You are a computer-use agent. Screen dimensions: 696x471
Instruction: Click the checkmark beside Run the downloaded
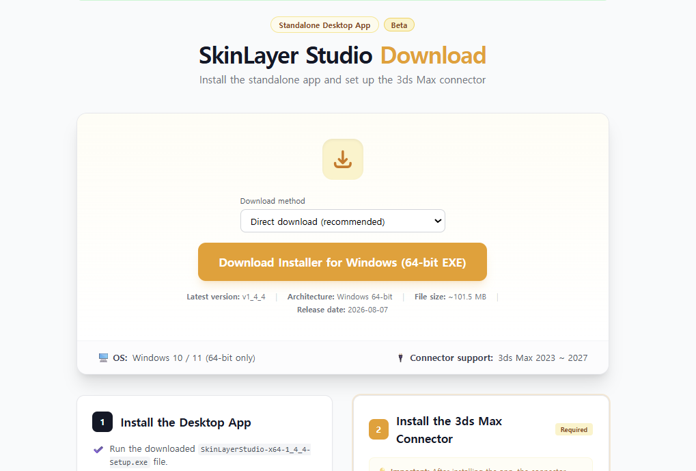[x=98, y=450]
